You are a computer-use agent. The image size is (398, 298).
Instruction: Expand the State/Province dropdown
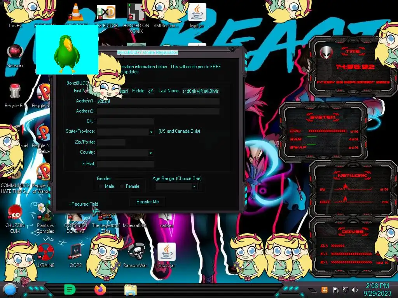coord(151,132)
